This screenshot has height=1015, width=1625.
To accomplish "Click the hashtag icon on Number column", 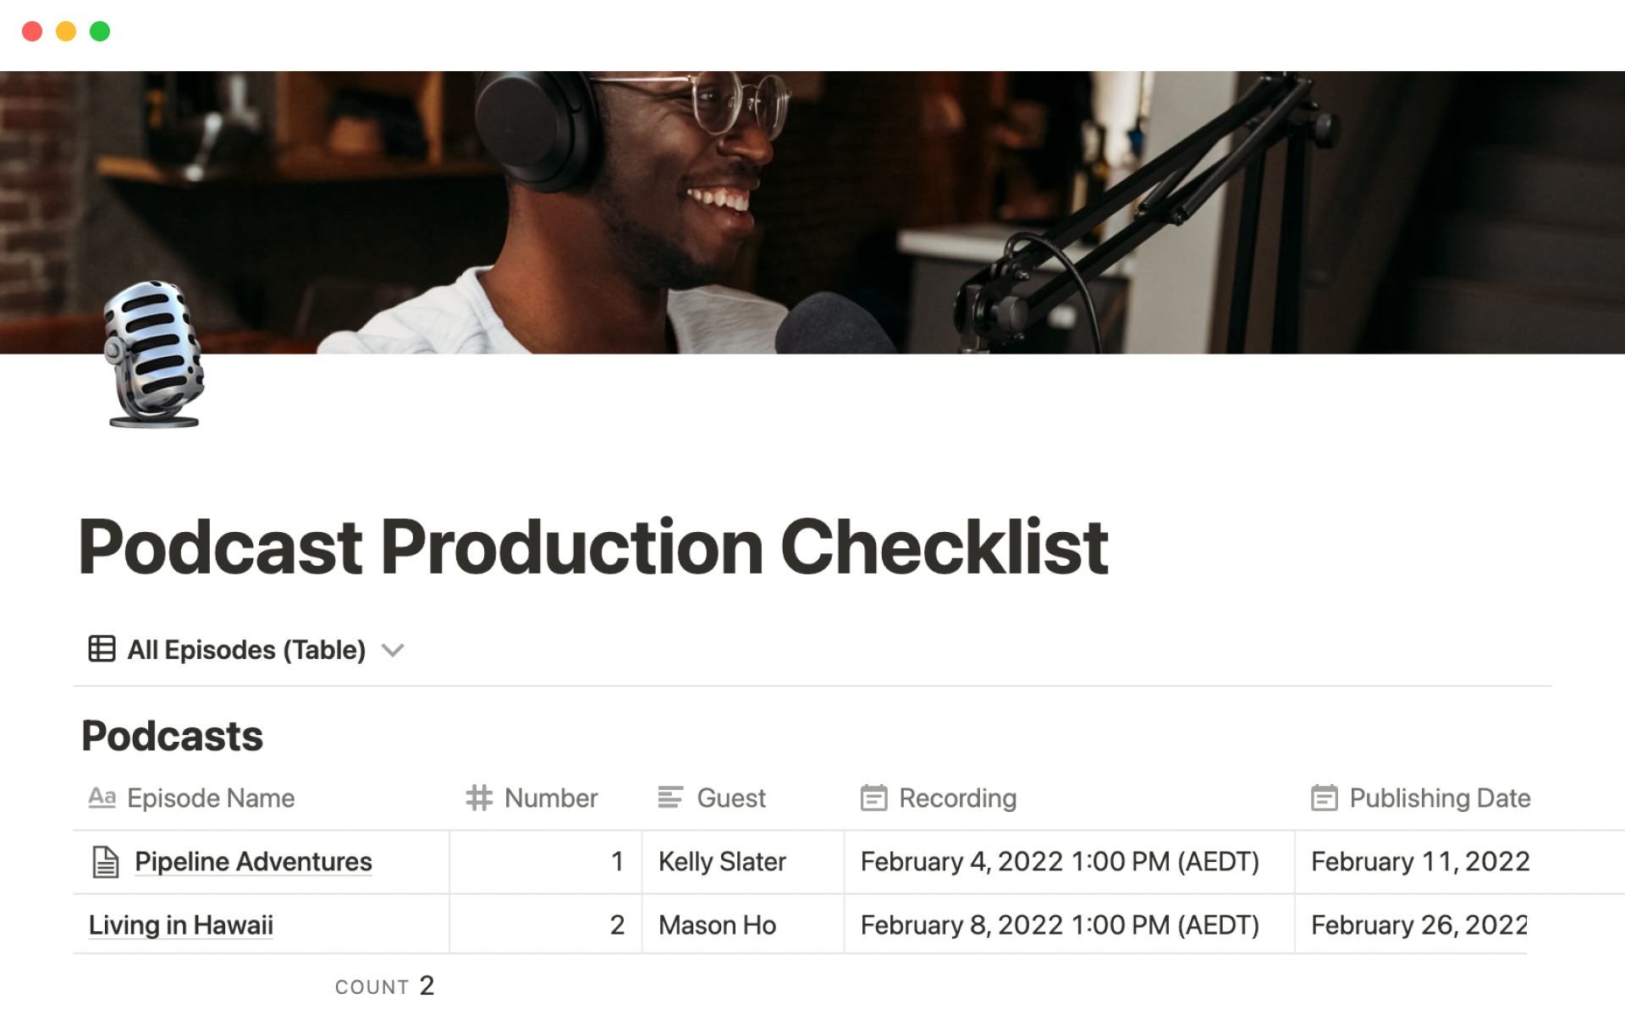I will tap(479, 798).
